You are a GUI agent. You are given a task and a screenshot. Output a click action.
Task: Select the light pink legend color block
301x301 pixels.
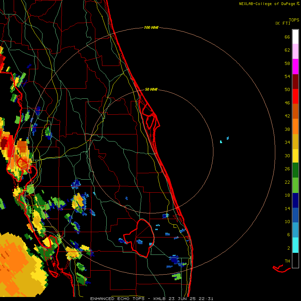pos(295,52)
